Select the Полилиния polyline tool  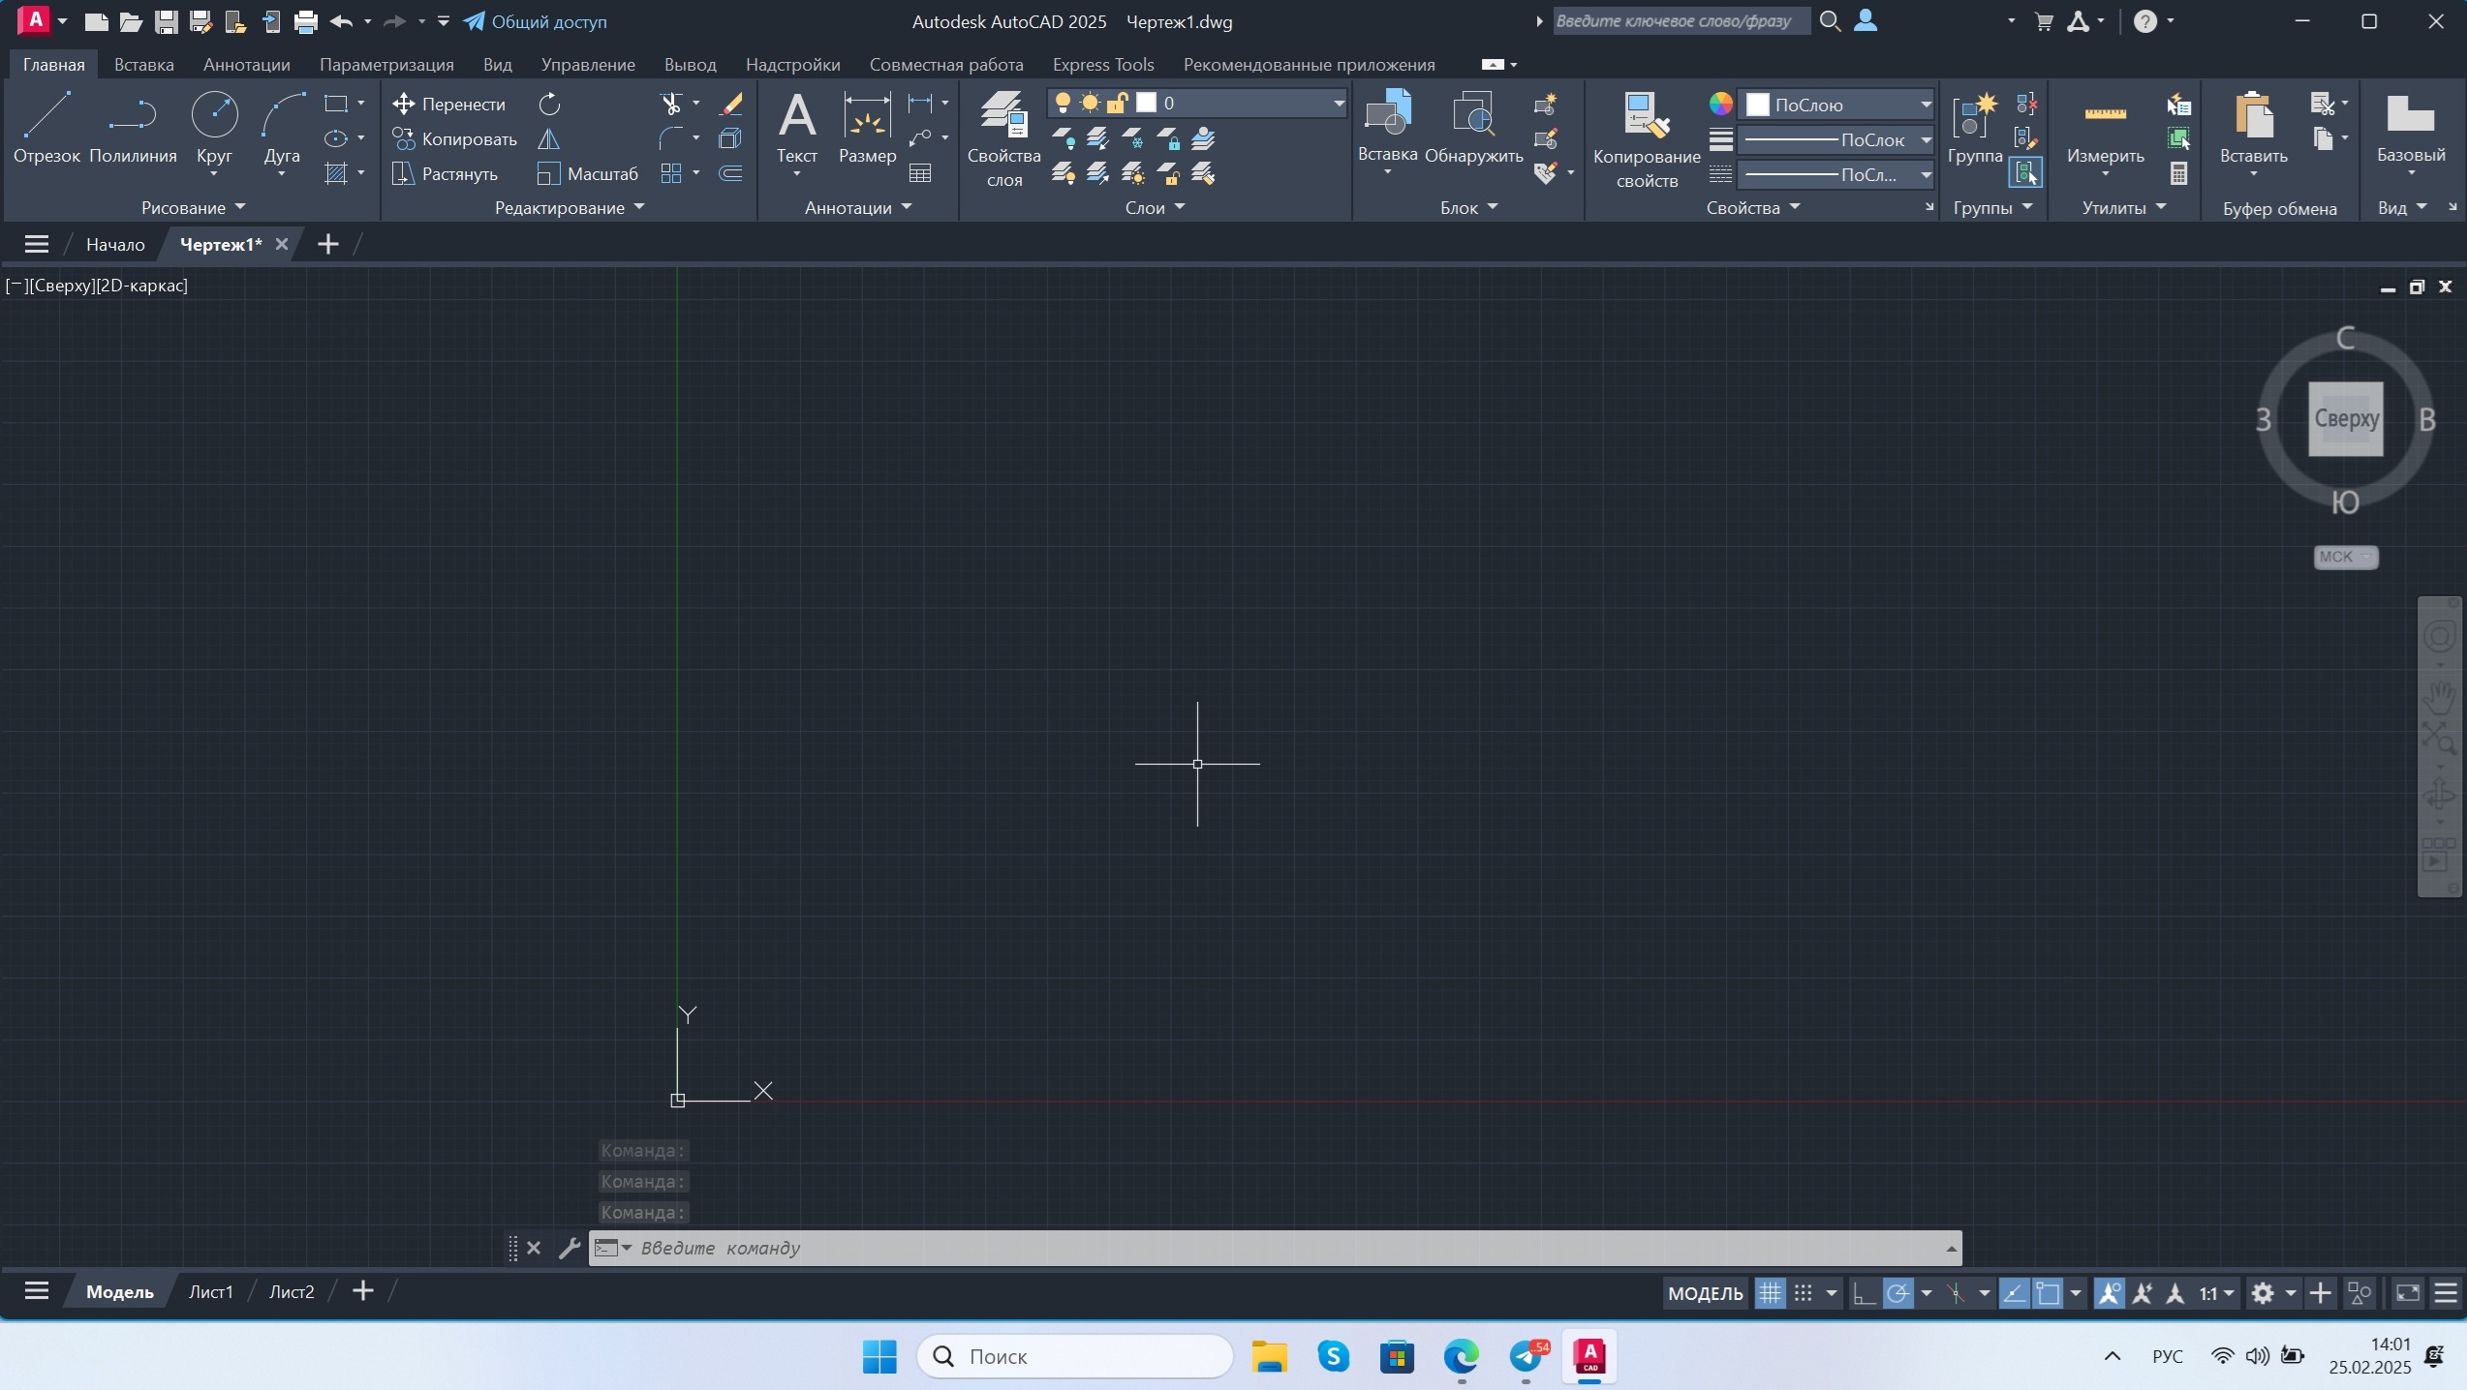(133, 128)
